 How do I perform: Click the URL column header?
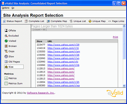50,41
